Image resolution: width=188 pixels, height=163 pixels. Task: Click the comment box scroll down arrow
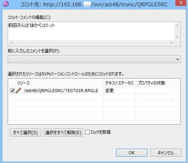click(177, 37)
